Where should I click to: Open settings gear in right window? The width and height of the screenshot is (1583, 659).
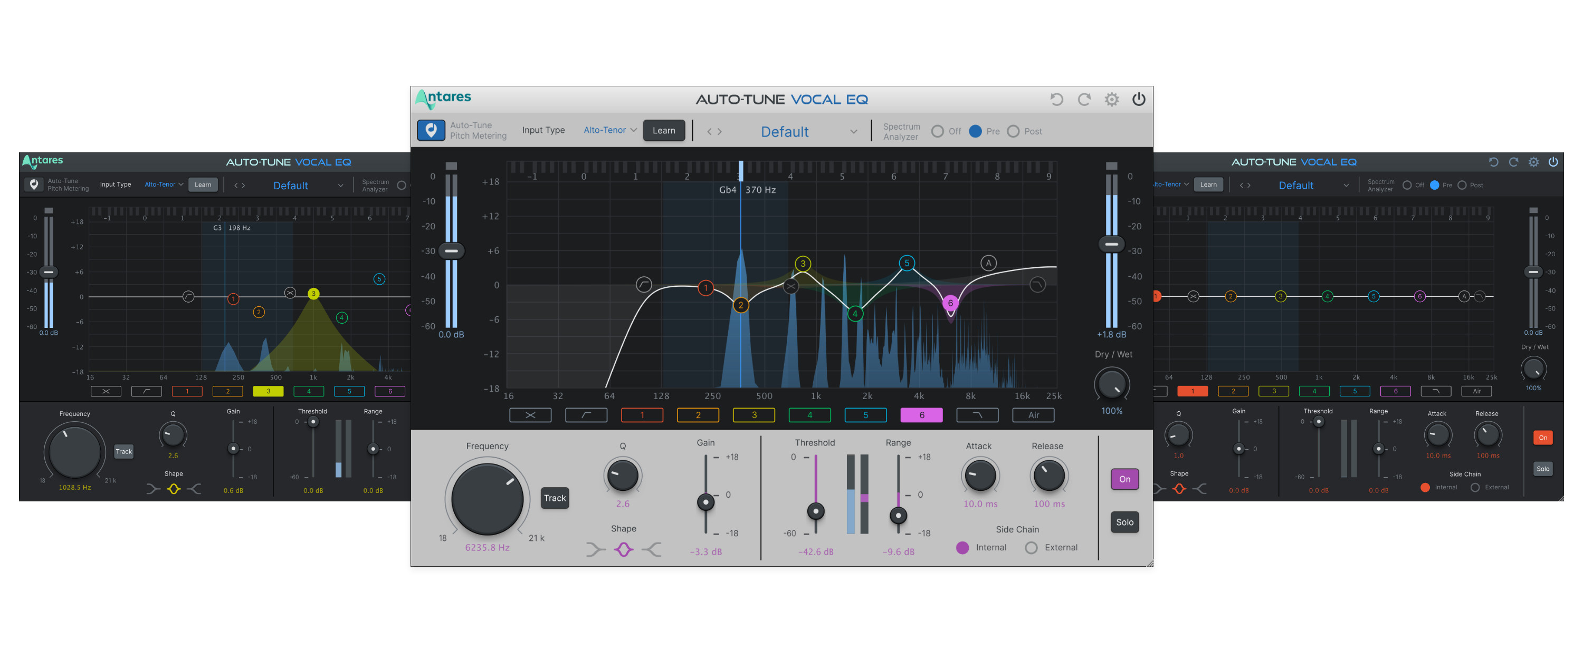point(1534,162)
